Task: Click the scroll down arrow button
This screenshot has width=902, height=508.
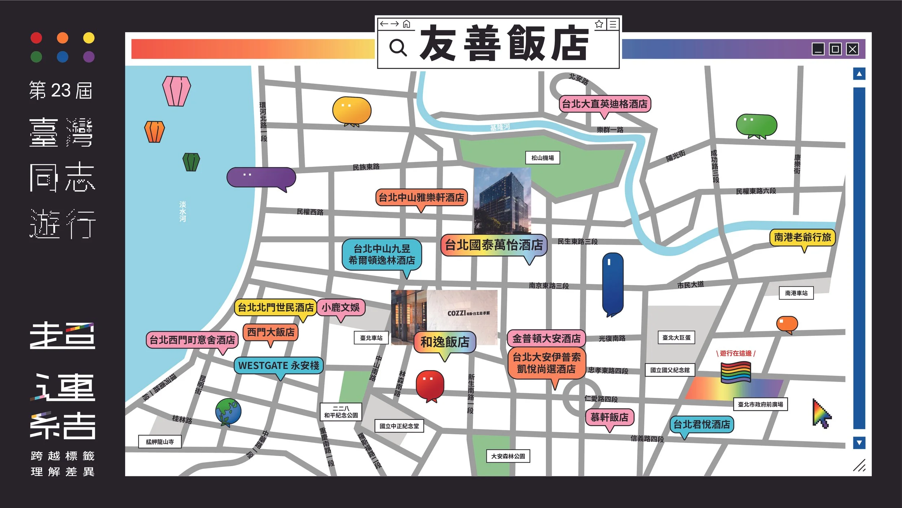Action: (859, 442)
